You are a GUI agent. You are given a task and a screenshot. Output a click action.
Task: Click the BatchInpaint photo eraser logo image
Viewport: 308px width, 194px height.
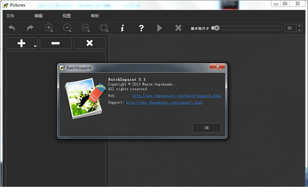pos(85,99)
